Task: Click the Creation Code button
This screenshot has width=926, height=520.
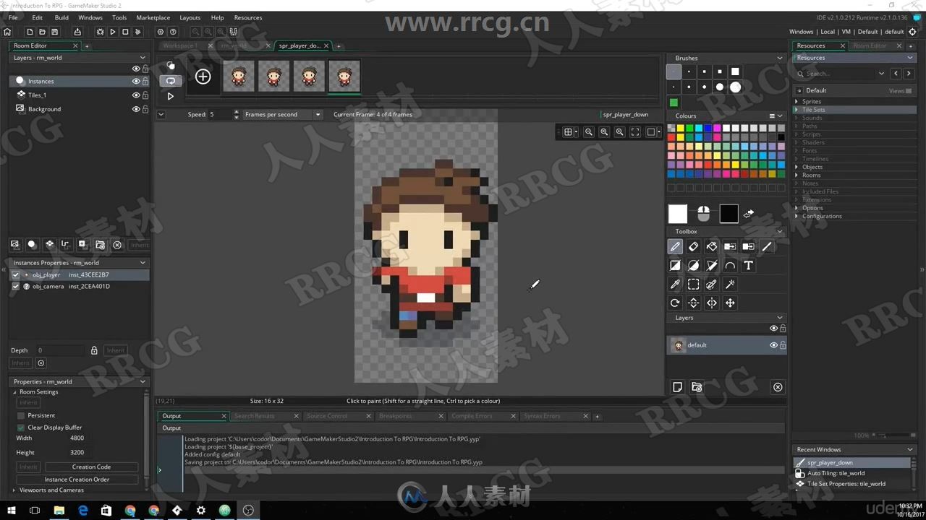Action: (91, 467)
